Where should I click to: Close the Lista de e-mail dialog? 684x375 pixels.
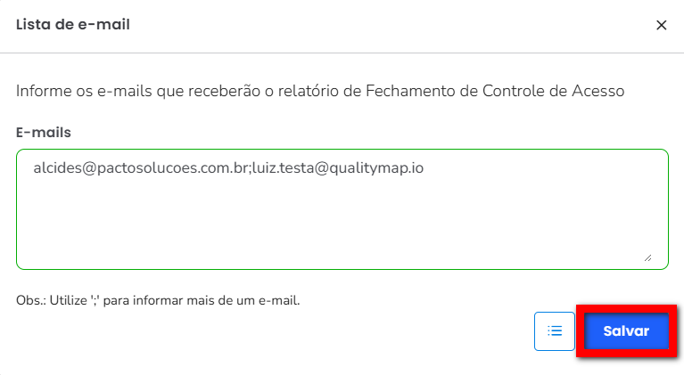click(x=662, y=25)
